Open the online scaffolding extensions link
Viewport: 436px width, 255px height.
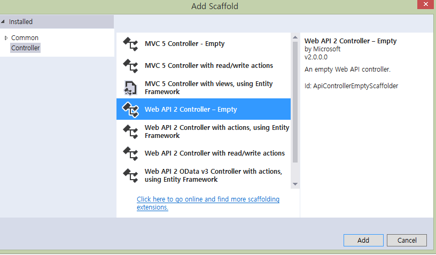(x=208, y=203)
